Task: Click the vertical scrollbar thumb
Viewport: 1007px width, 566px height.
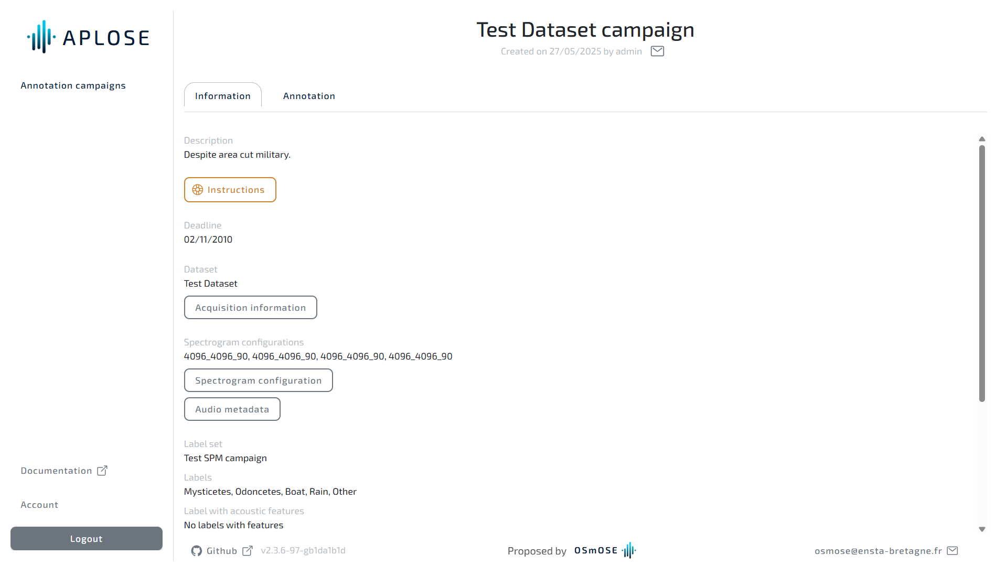Action: click(x=982, y=273)
